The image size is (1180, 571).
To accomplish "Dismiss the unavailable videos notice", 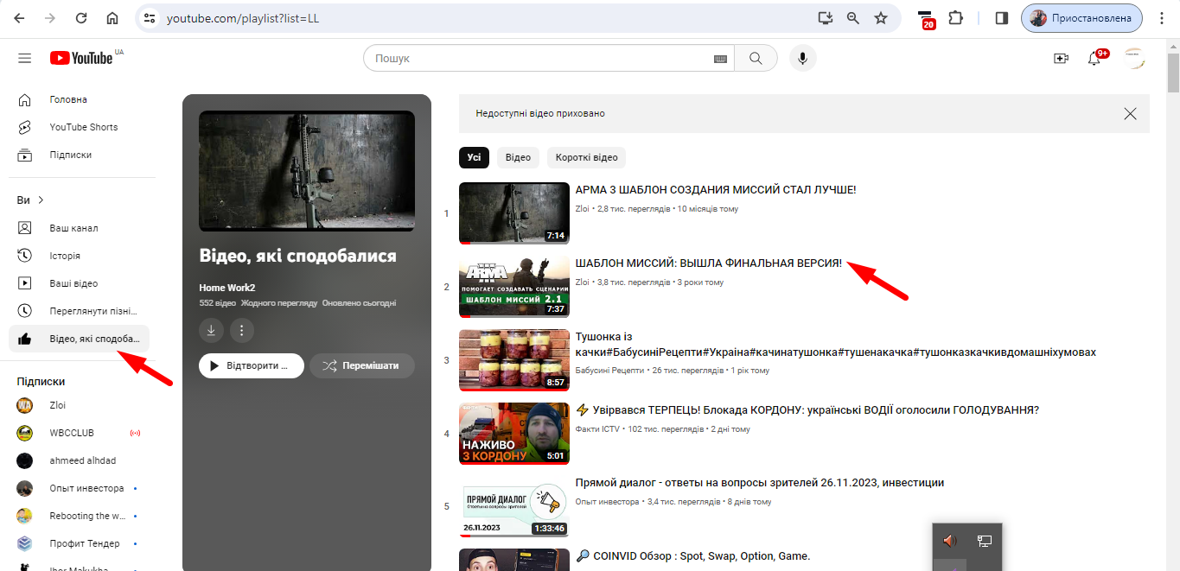I will (1130, 113).
